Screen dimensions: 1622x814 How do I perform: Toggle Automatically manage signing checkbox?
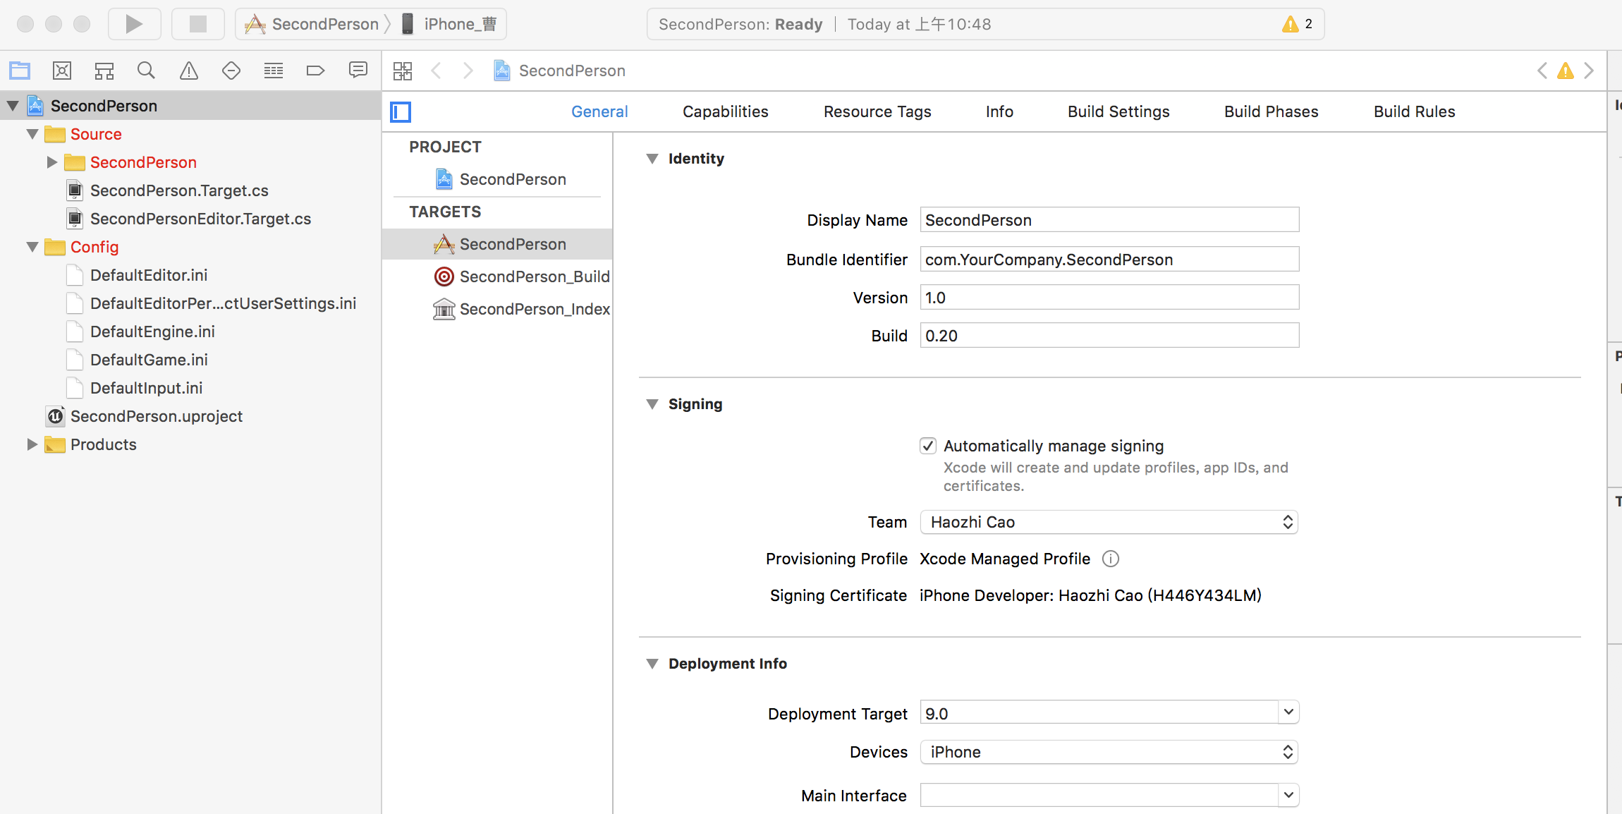pos(928,446)
